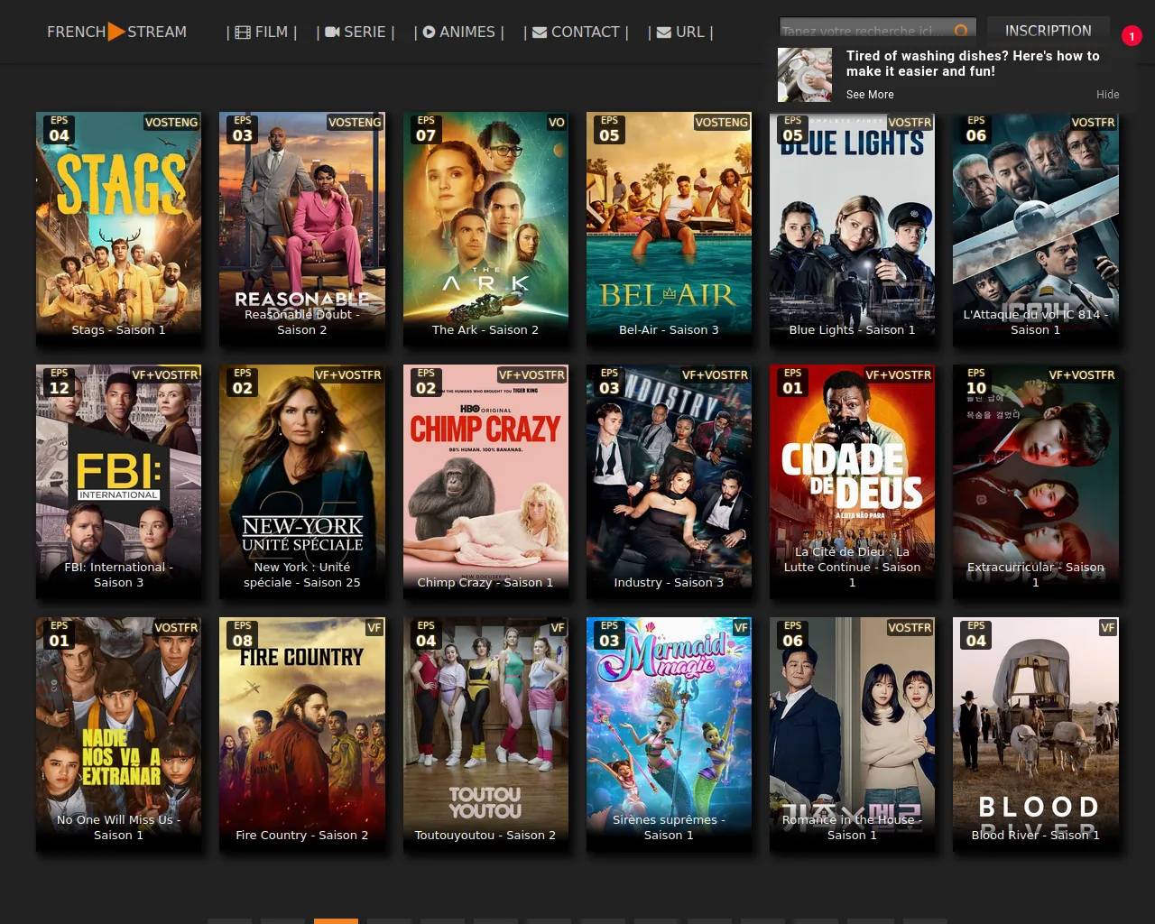Screen dimensions: 1155x924
Task: Go to the CONTACT page
Action: [576, 32]
